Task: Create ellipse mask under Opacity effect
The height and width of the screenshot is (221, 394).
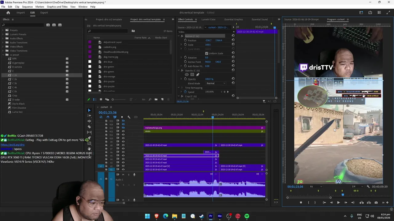Action: [187, 75]
